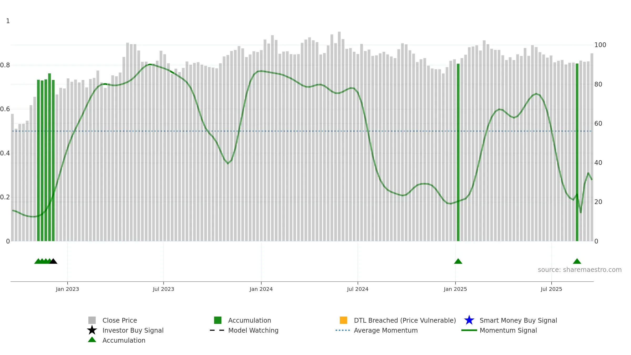Viewport: 631px width, 355px height.
Task: Click the dotted Average Momentum legend line
Action: 343,330
